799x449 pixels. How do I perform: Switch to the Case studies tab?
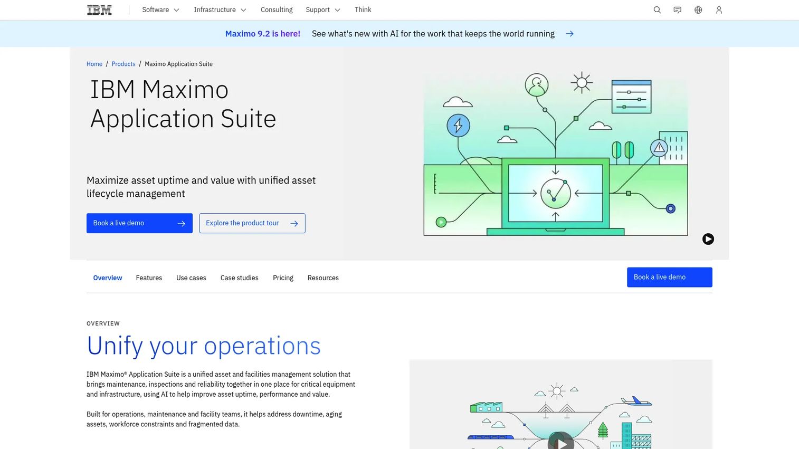(240, 278)
